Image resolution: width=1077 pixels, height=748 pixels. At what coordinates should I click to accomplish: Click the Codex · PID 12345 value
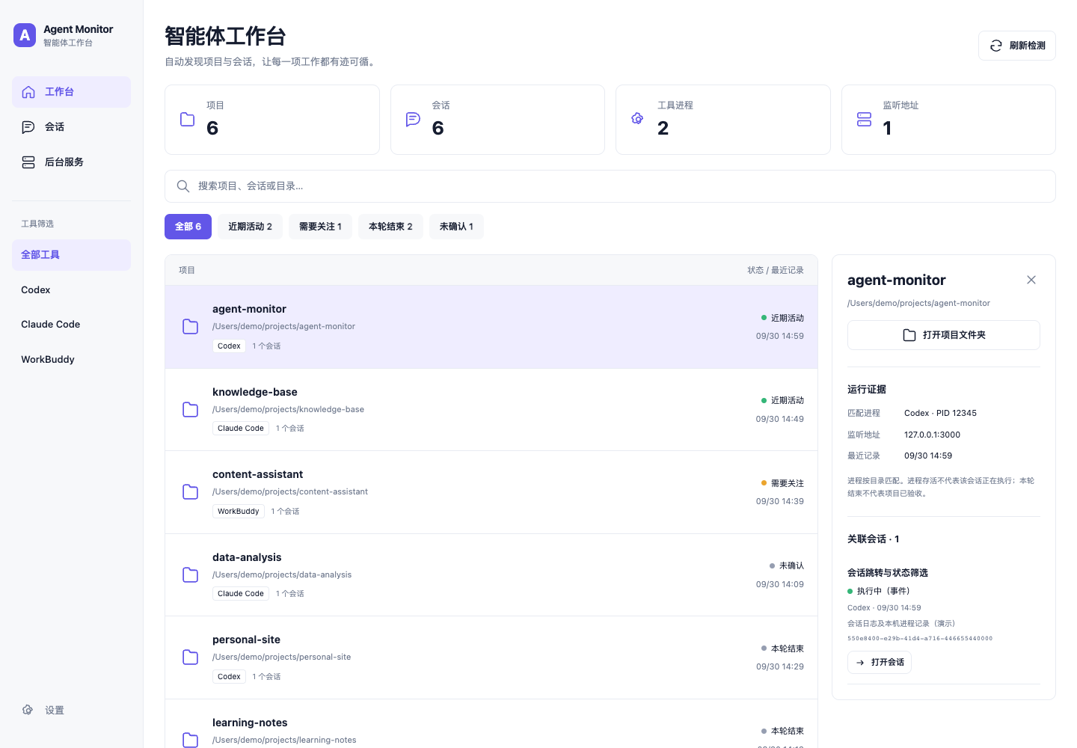940,413
